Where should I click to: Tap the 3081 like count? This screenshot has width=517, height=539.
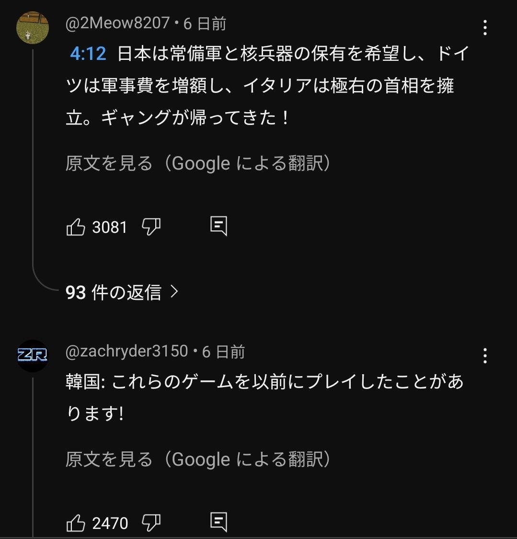(x=110, y=227)
